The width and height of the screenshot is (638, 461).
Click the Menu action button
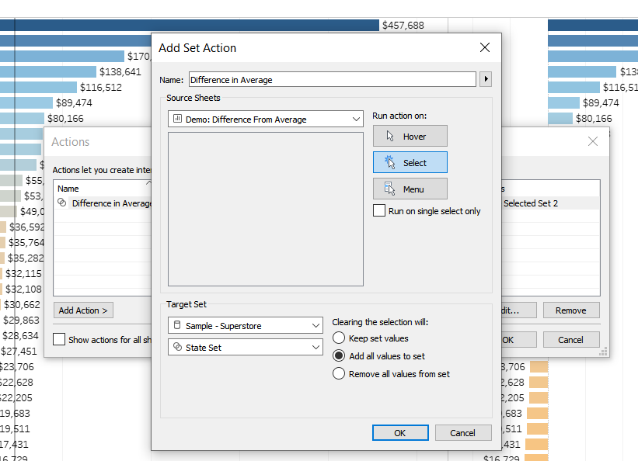pyautogui.click(x=410, y=189)
